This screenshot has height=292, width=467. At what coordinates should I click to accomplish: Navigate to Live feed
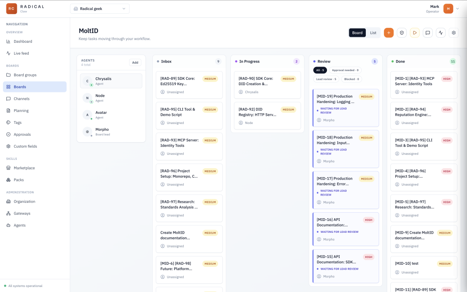(x=21, y=53)
